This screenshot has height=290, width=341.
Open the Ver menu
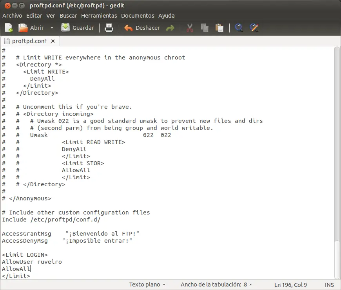[51, 16]
